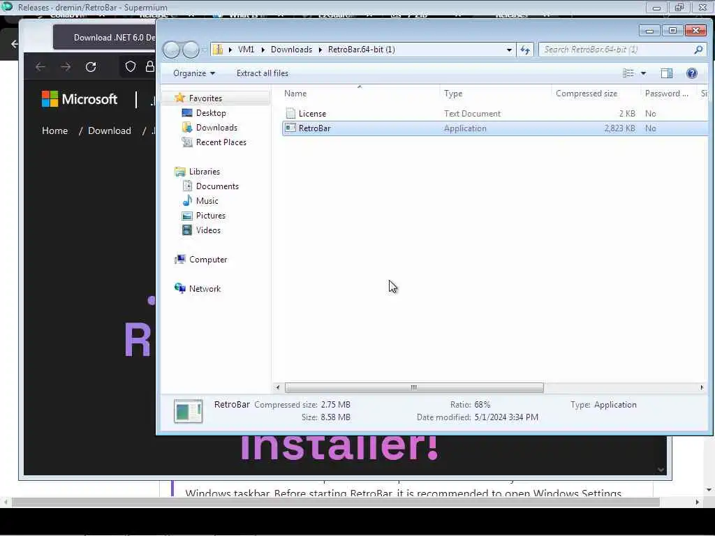
Task: Click the zip folder icon in address bar
Action: pyautogui.click(x=219, y=50)
